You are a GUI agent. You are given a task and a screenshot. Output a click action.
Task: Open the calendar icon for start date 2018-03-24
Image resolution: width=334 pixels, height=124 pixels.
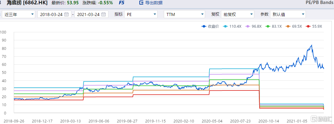coord(66,14)
